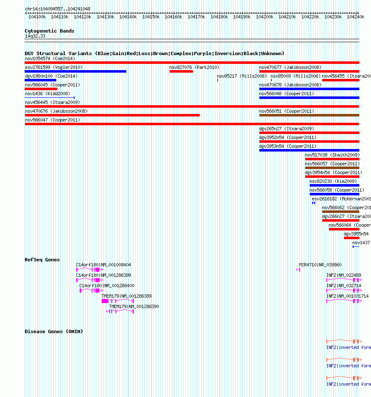Viewport: 371px width, 397px height.
Task: Open the dgv266n27 variant label
Action: (346, 217)
